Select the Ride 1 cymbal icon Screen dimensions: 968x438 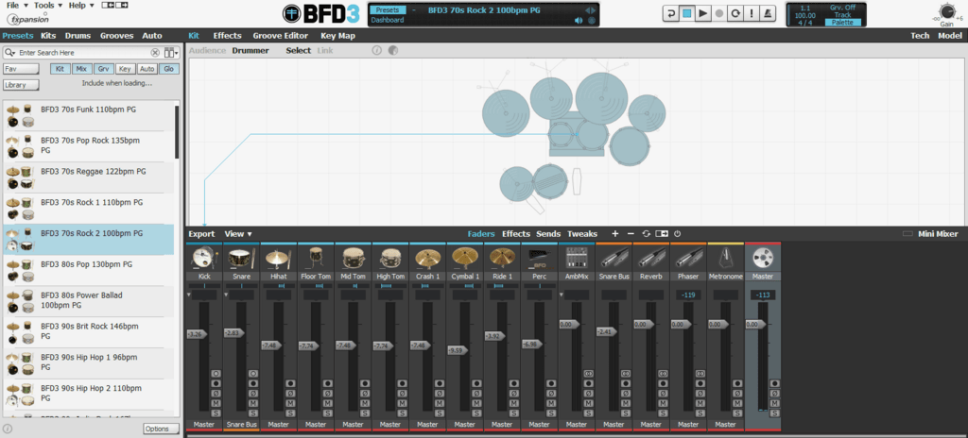tap(502, 258)
